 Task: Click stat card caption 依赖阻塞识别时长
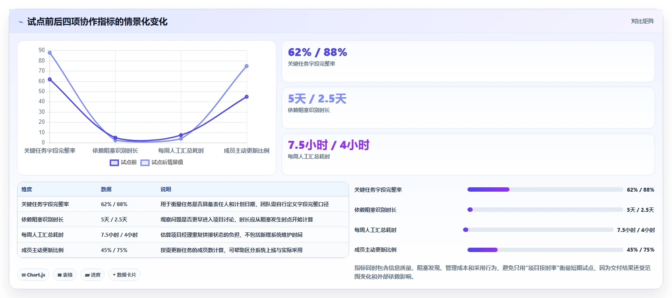(x=309, y=110)
